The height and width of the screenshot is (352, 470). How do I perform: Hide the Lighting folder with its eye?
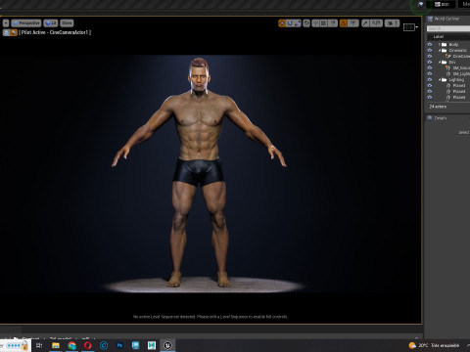pos(430,79)
